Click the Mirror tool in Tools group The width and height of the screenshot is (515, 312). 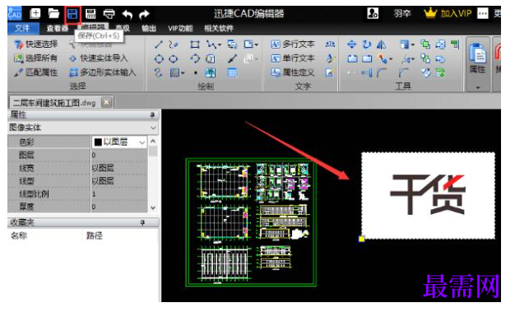pos(381,44)
